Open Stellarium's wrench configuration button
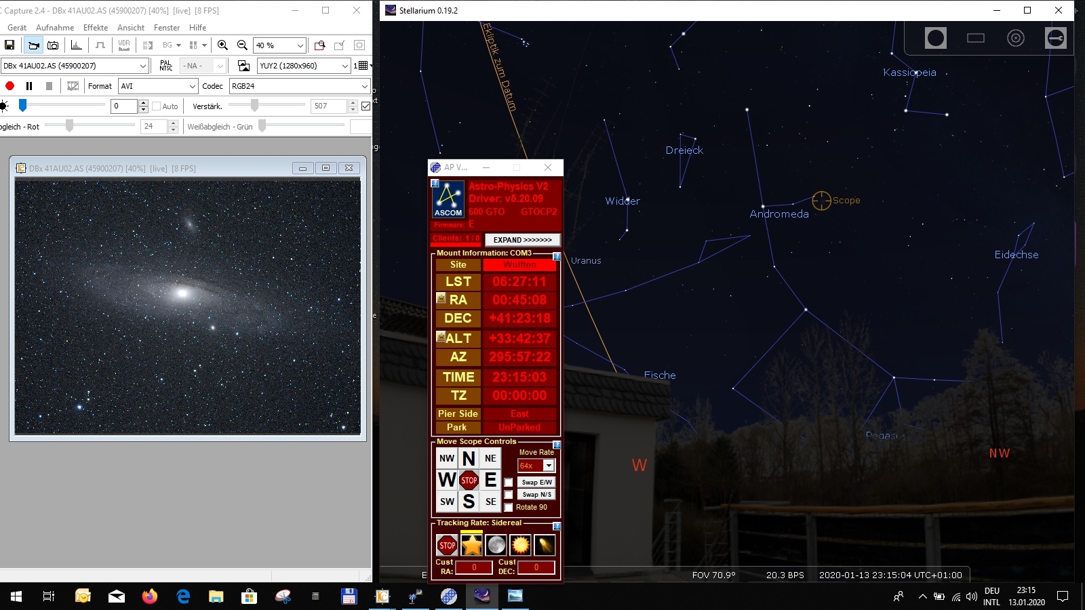 coord(1056,38)
